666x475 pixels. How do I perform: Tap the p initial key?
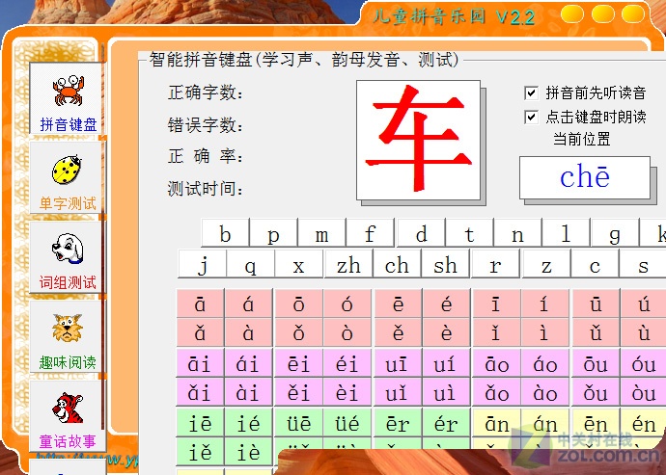point(273,233)
